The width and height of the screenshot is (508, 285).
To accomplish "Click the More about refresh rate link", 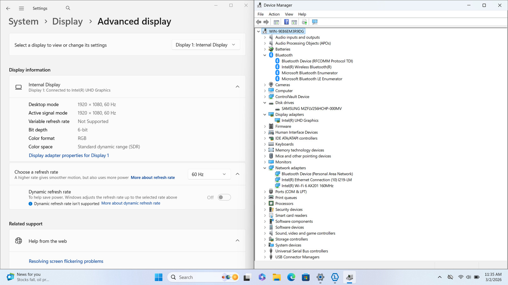I will (153, 178).
